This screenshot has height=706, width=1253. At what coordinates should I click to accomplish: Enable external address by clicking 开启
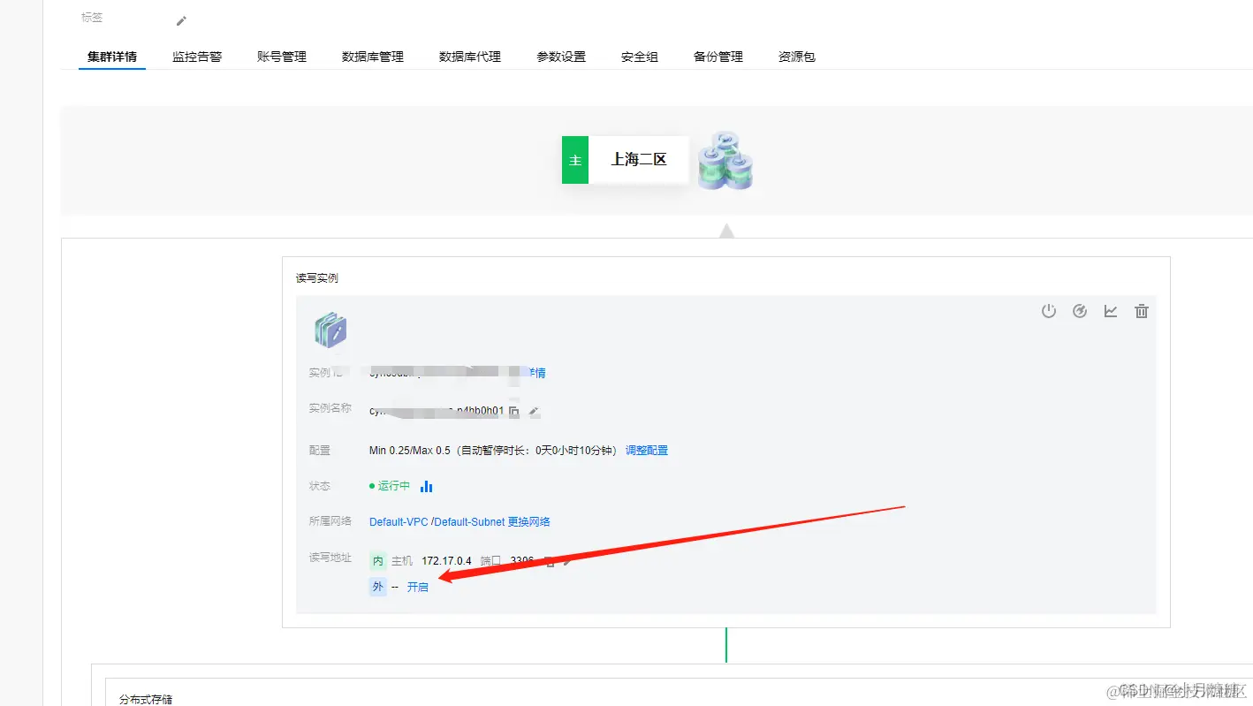[x=418, y=586]
